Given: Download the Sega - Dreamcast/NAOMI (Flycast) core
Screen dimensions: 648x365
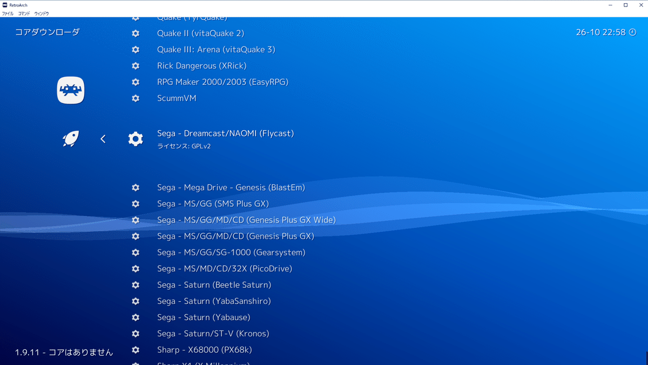Looking at the screenshot, I should (226, 133).
